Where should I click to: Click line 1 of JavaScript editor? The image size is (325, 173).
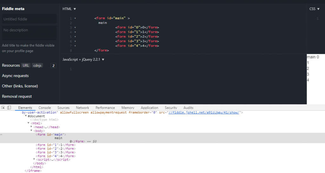(71, 69)
